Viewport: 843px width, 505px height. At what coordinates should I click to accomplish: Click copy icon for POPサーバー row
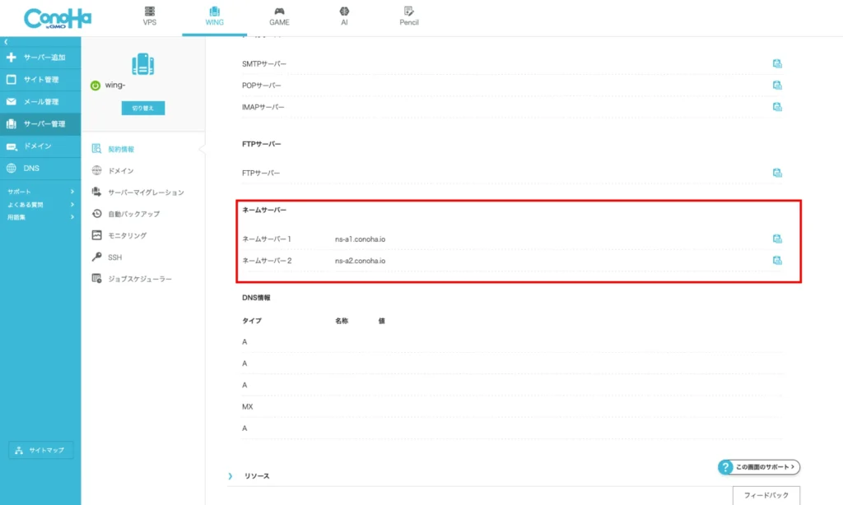tap(776, 86)
